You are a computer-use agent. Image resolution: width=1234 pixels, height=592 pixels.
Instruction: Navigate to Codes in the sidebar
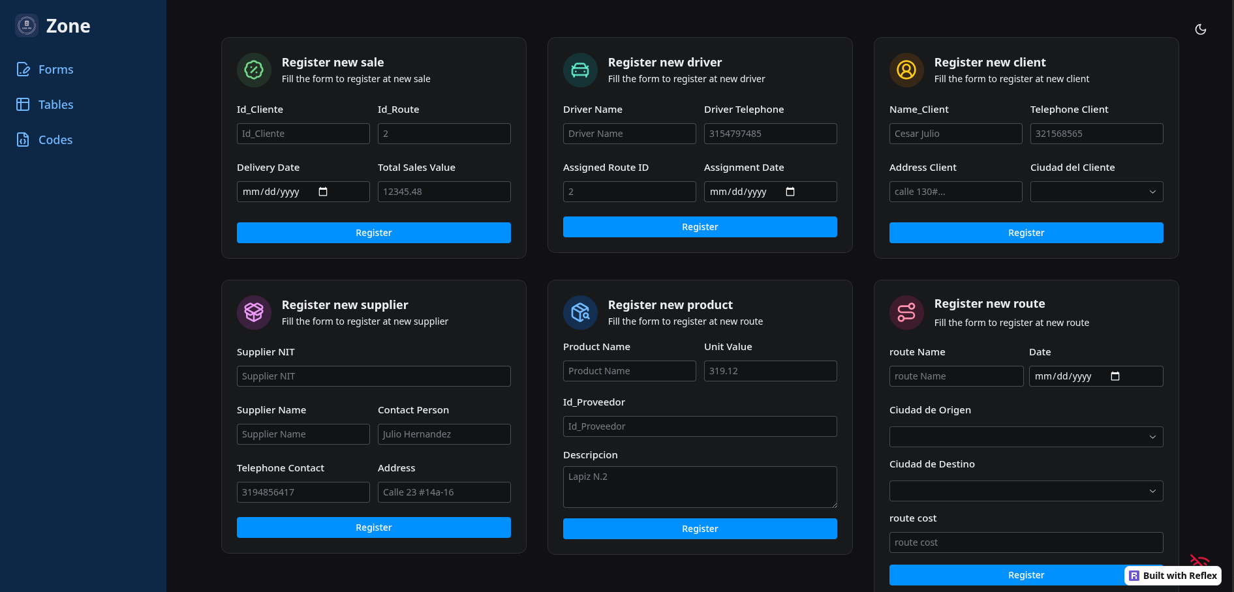(55, 140)
